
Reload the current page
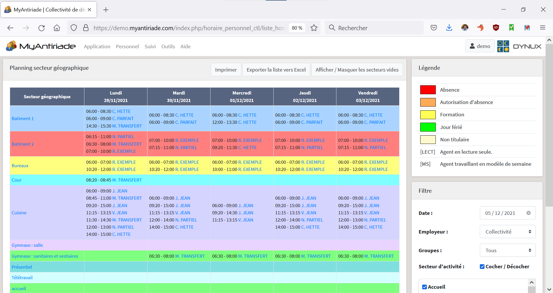point(41,28)
